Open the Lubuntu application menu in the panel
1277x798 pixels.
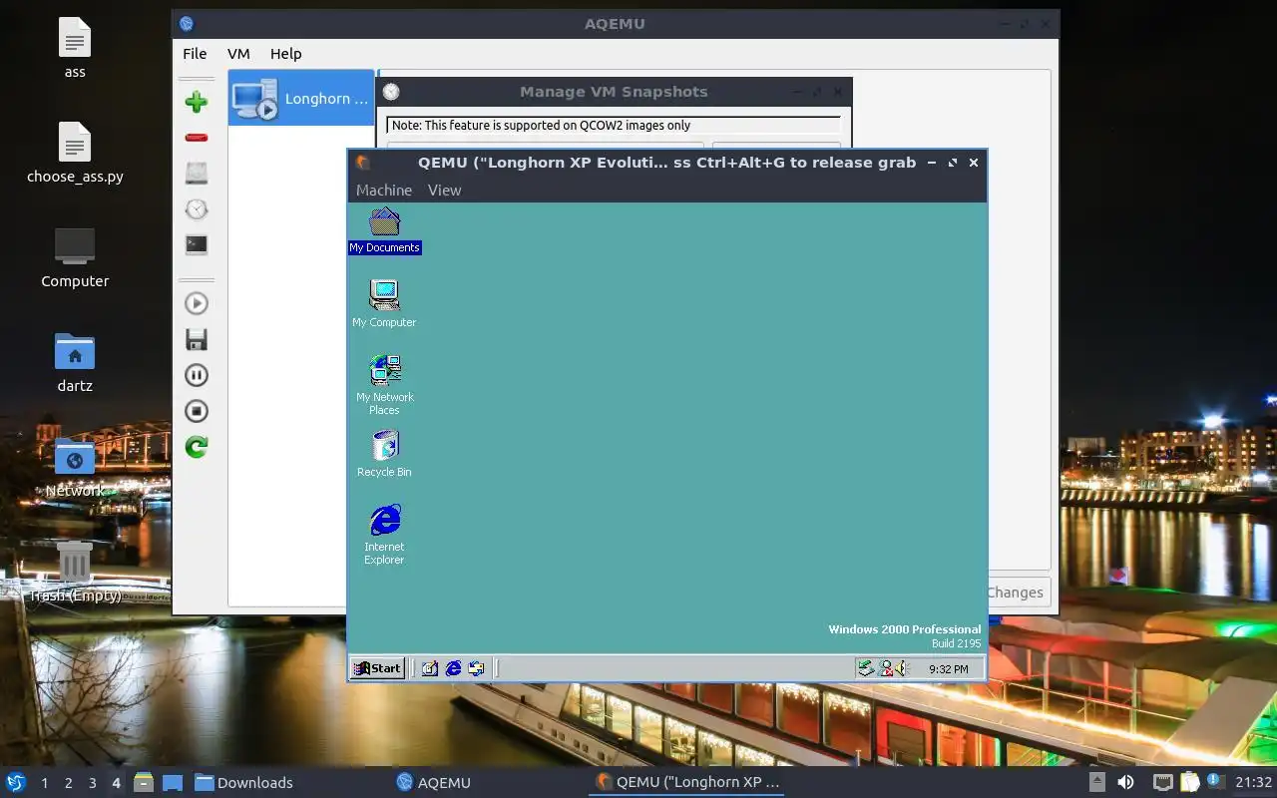16,782
